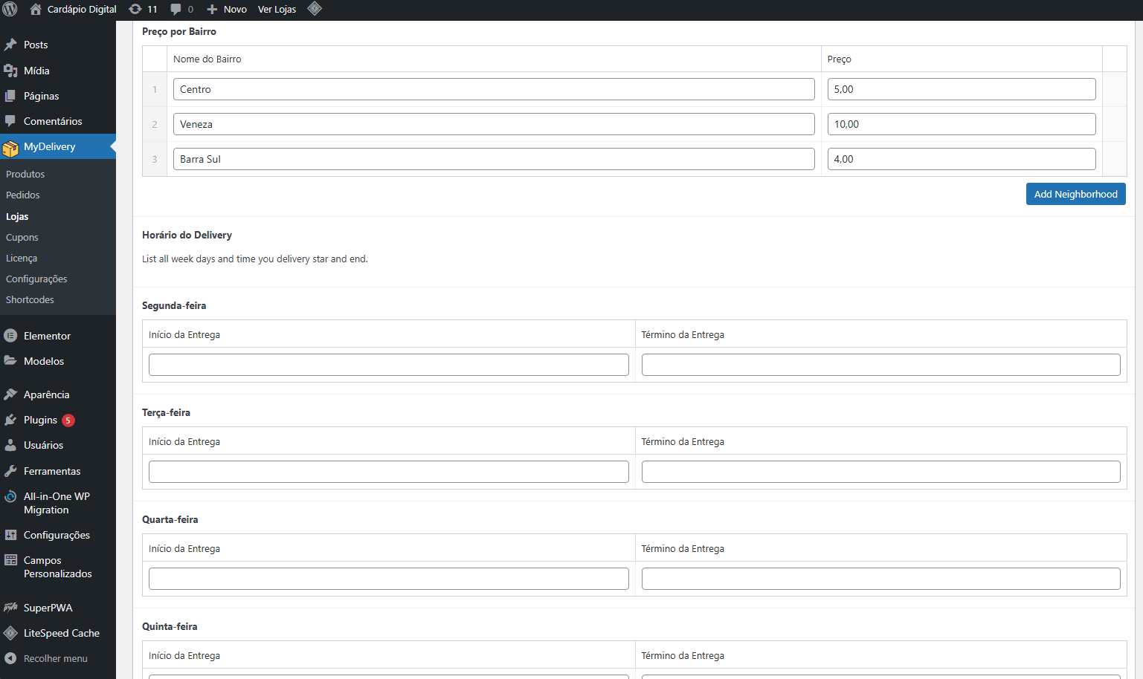The width and height of the screenshot is (1143, 679).
Task: Click the Ver Lojas link
Action: (x=277, y=10)
